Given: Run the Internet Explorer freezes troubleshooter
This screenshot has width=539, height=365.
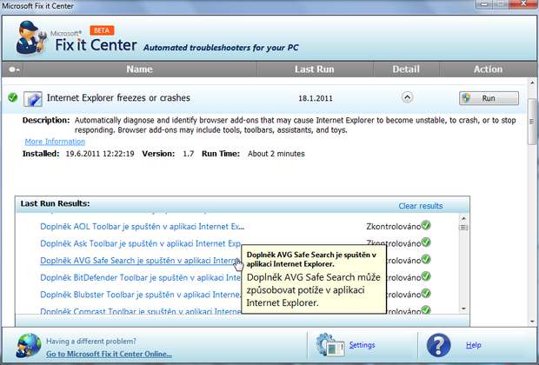Looking at the screenshot, I should click(x=489, y=98).
